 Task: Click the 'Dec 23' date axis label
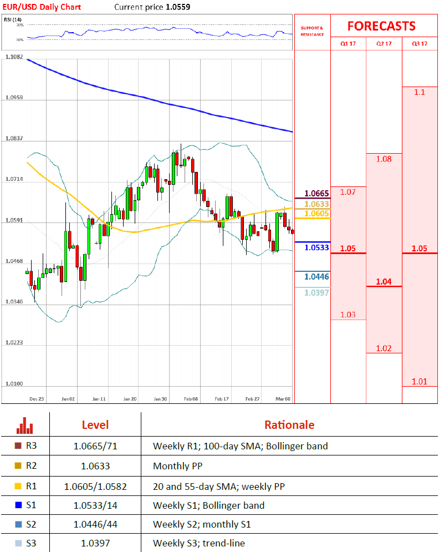click(x=37, y=399)
